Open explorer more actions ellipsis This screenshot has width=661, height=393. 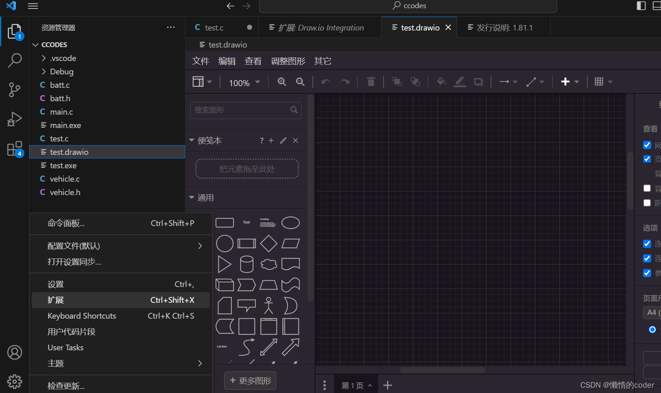tap(171, 27)
